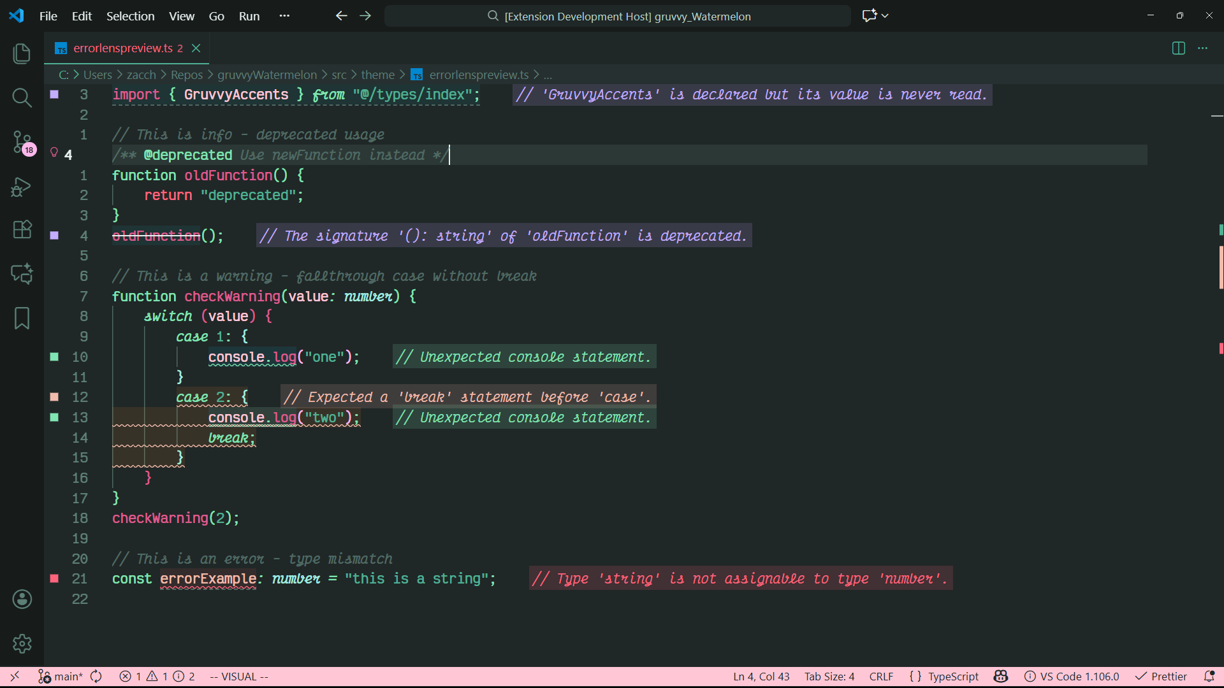The height and width of the screenshot is (688, 1224).
Task: Click the command center search field
Action: 617,16
